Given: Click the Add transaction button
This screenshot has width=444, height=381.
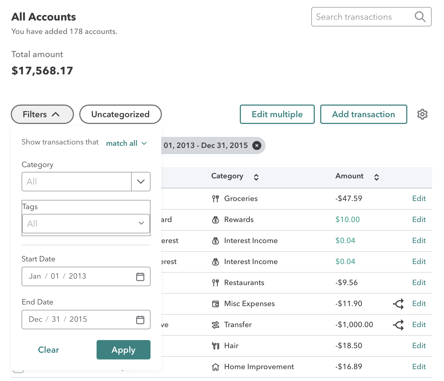Looking at the screenshot, I should tap(363, 114).
